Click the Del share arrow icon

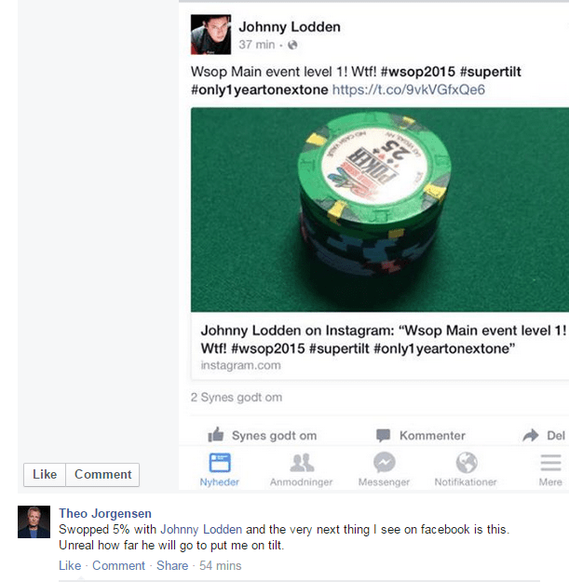(x=531, y=435)
